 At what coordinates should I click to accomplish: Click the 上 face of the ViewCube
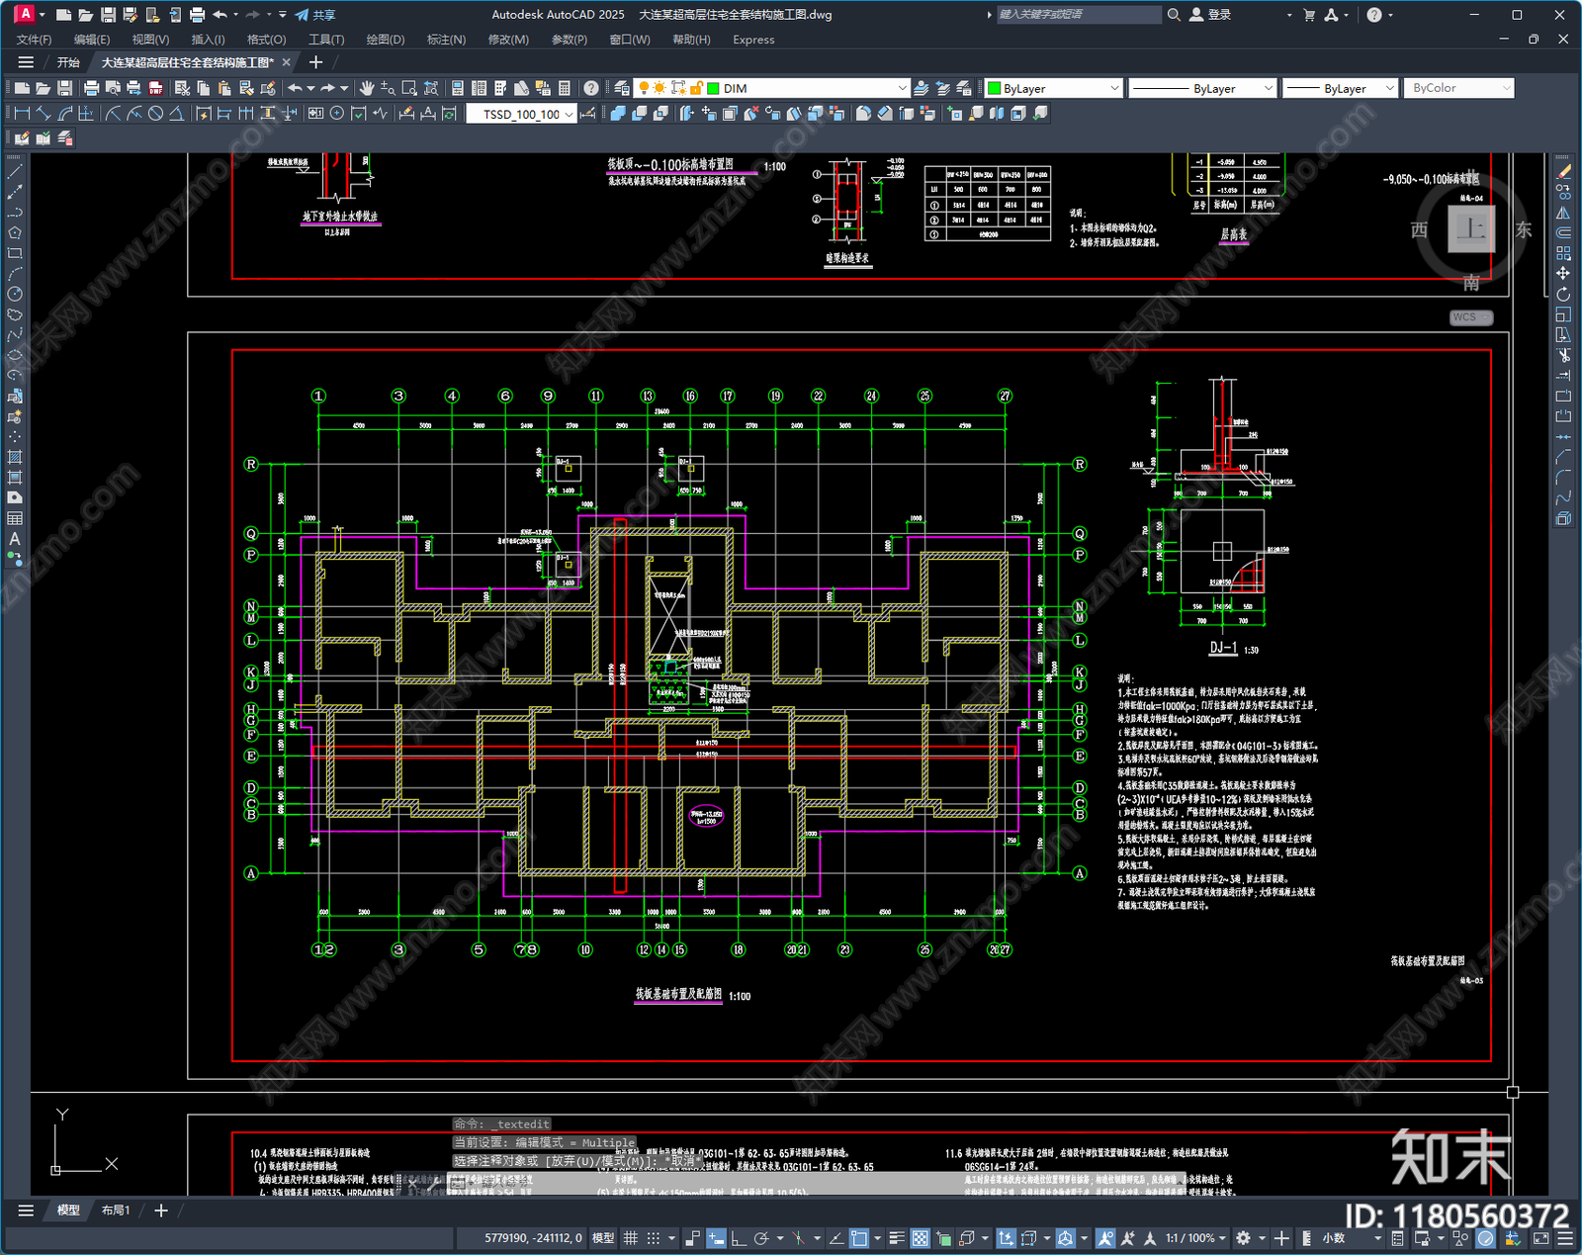pyautogui.click(x=1471, y=229)
